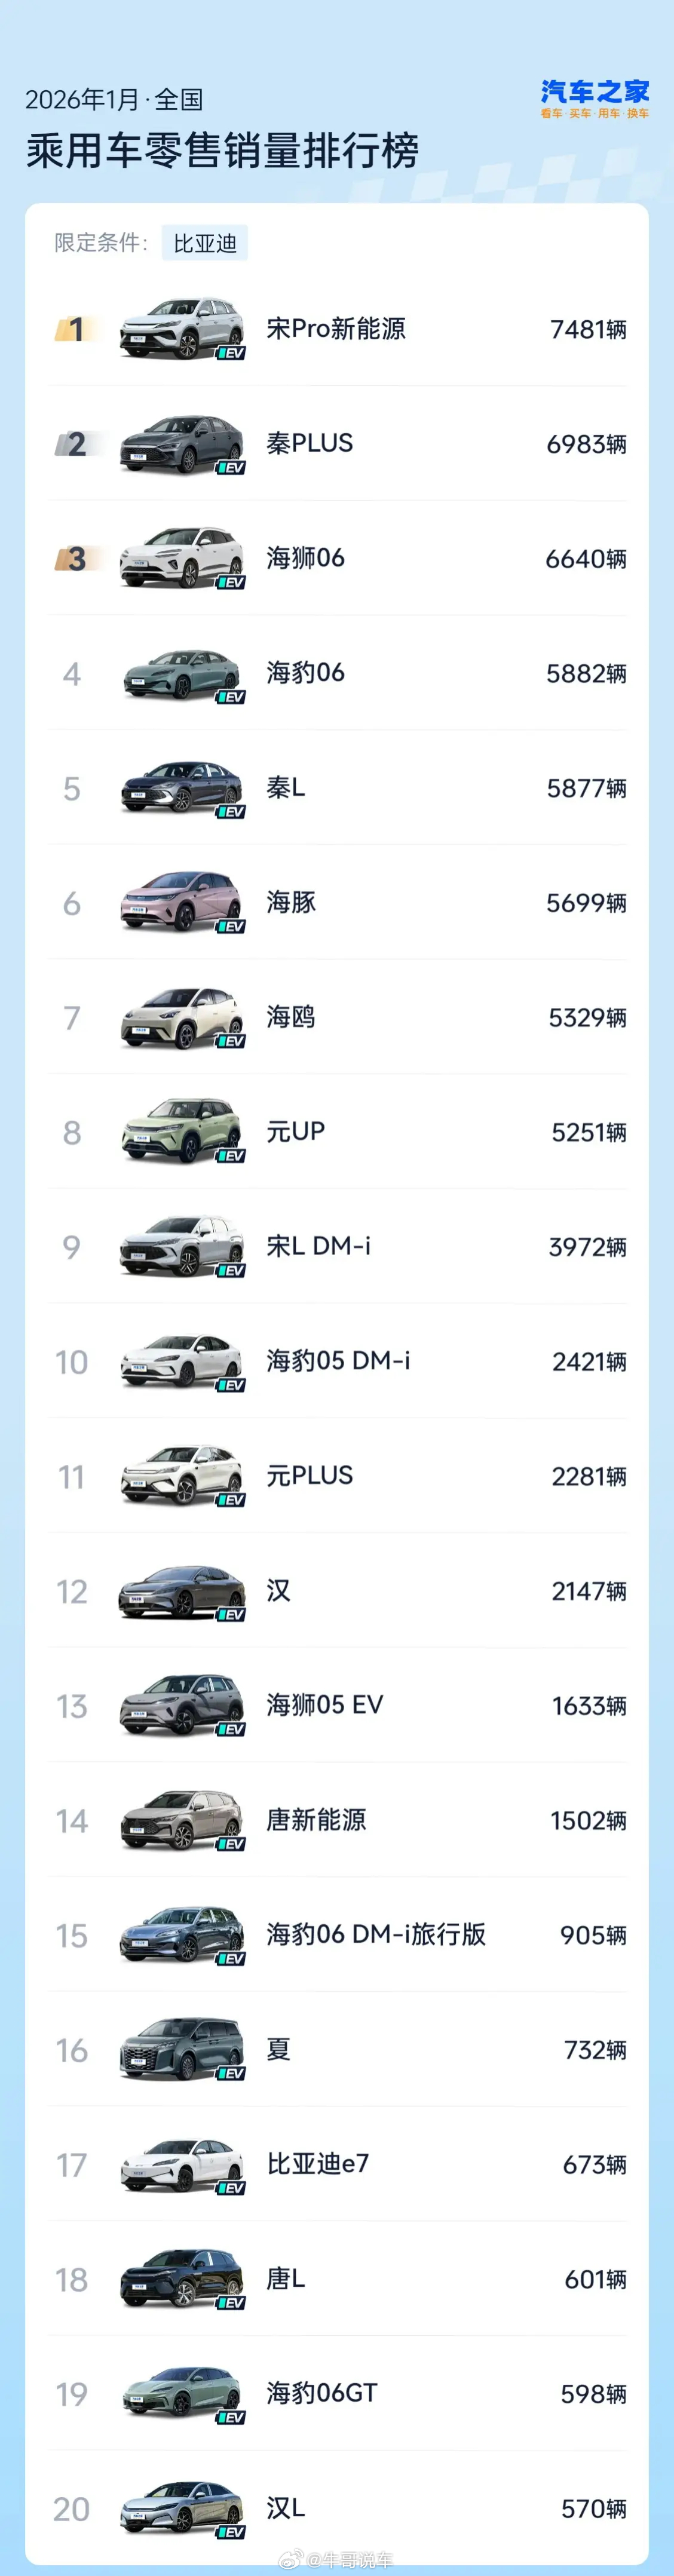This screenshot has width=674, height=2576.
Task: Click the 汽车之家 logo
Action: tap(594, 98)
